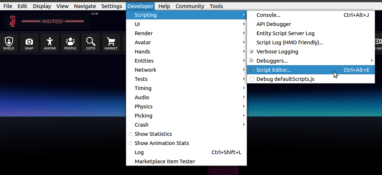This screenshot has width=382, height=175.
Task: Expand the Picking submenu
Action: 186,116
